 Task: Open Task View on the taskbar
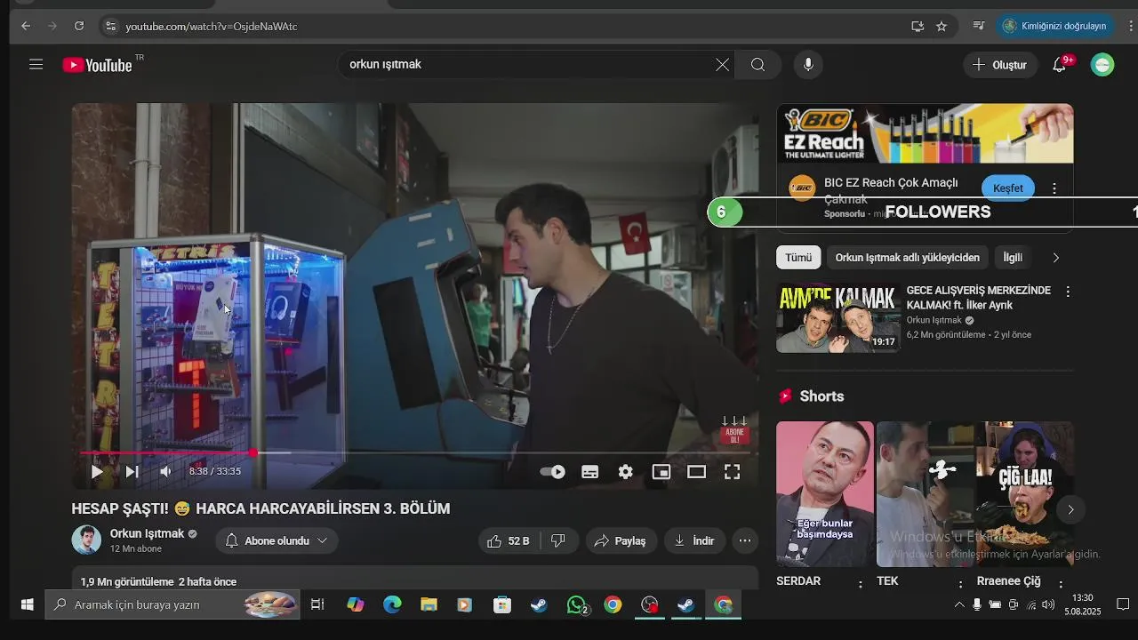pyautogui.click(x=317, y=604)
